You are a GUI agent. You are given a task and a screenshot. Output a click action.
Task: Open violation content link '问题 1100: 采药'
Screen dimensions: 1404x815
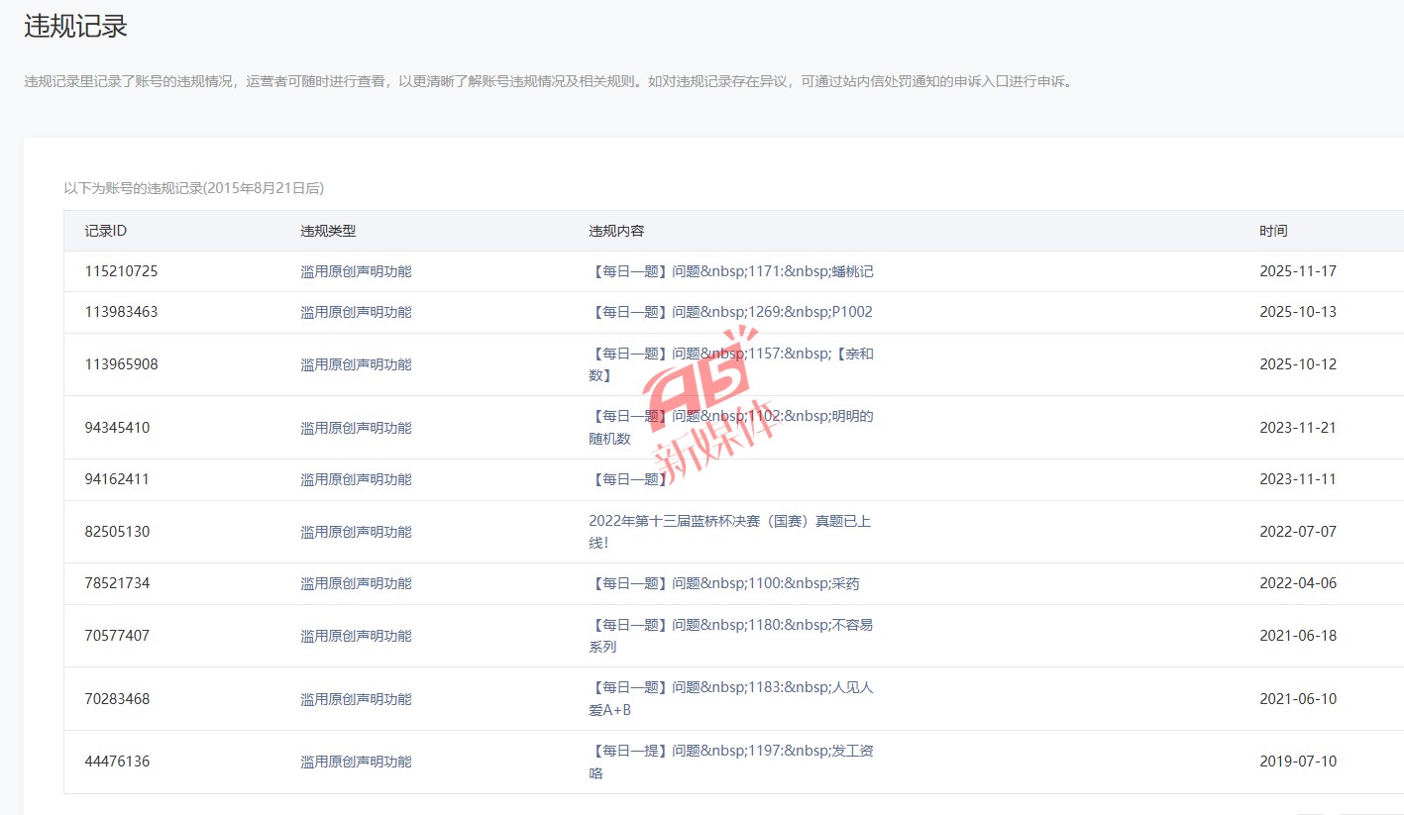tap(724, 583)
